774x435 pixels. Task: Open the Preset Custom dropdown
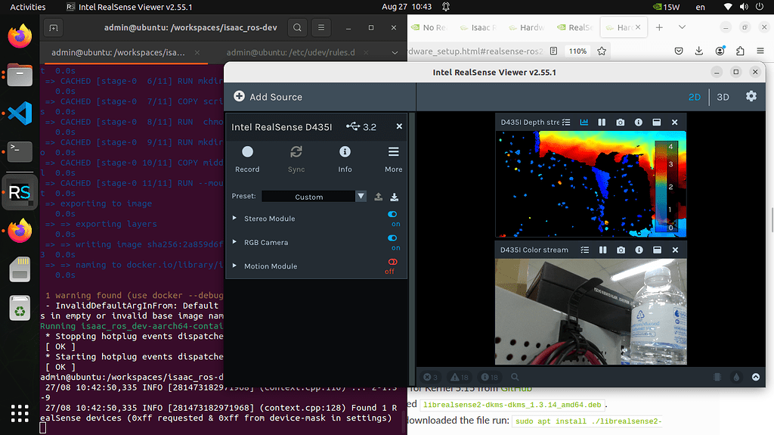click(314, 196)
